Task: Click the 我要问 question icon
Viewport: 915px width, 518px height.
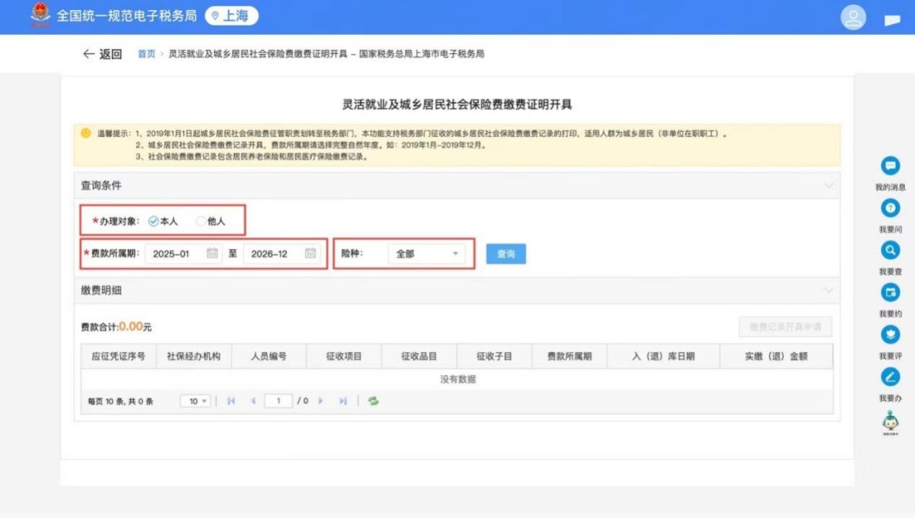Action: point(890,208)
